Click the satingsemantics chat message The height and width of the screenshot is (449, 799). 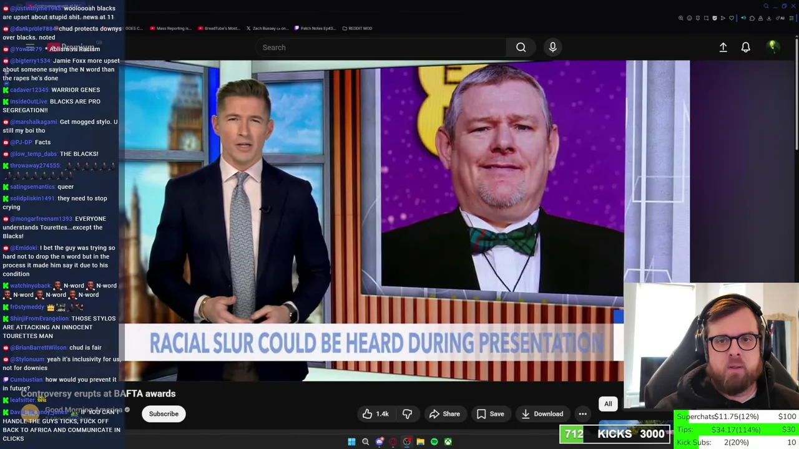(38, 186)
